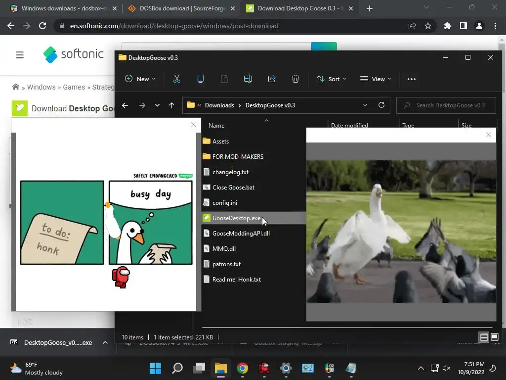
Task: Open the Sort dropdown in Explorer
Action: pos(332,79)
